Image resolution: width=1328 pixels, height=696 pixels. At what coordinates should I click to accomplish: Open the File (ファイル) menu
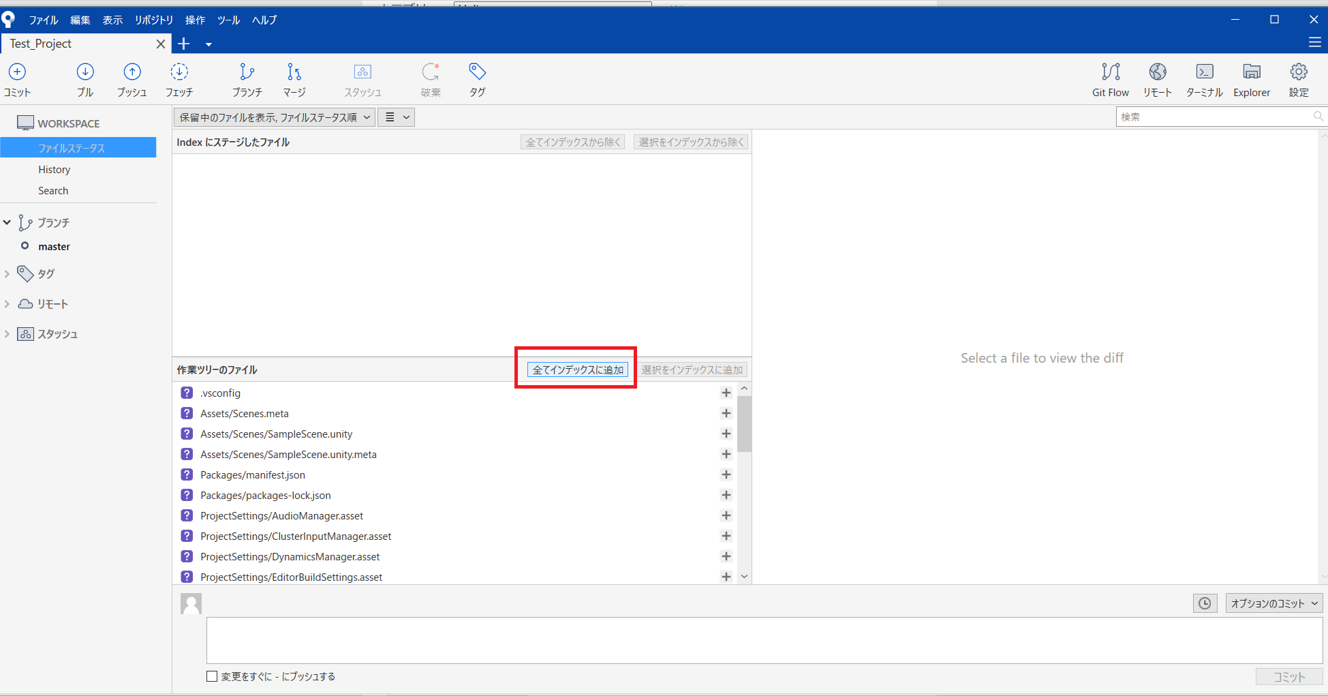click(x=44, y=20)
